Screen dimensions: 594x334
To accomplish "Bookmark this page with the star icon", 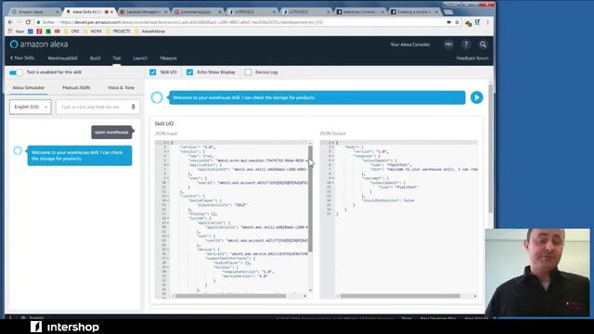I will click(x=458, y=22).
